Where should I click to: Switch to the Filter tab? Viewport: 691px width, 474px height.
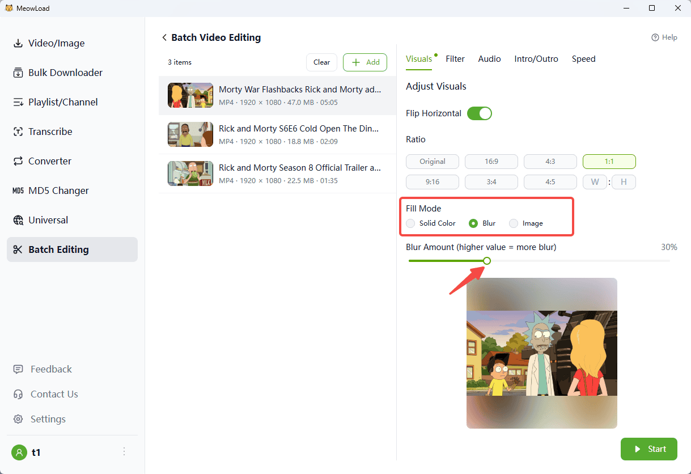[x=455, y=59]
